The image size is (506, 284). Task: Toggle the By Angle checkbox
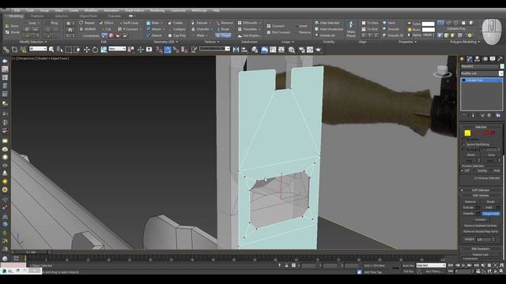(x=464, y=150)
